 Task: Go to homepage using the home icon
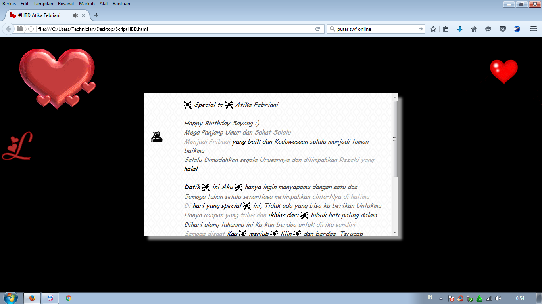474,28
